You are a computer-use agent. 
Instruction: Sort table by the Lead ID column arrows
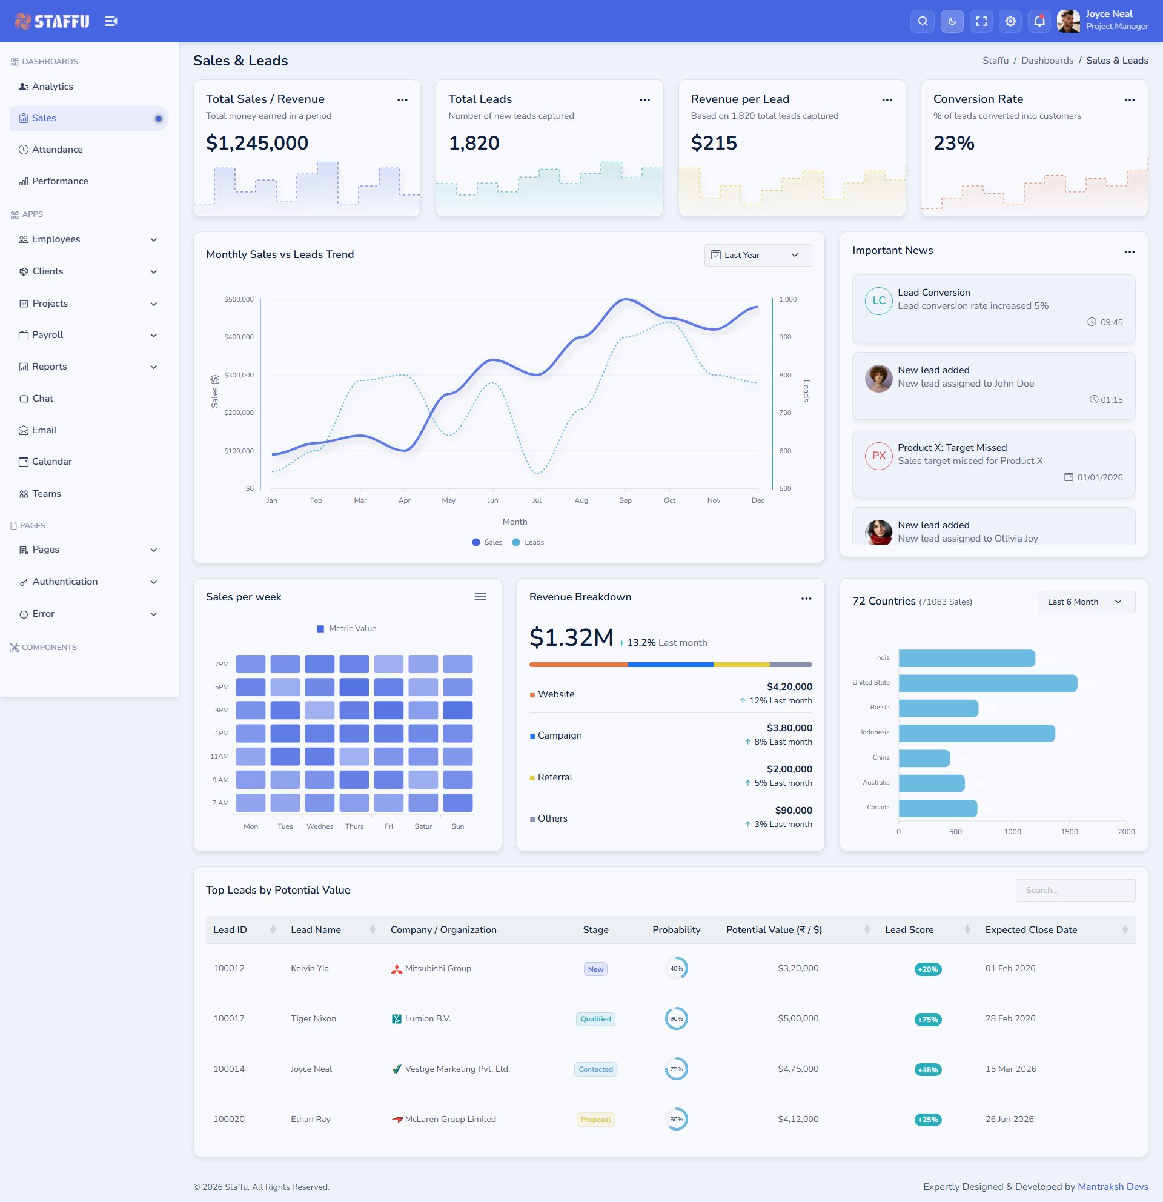click(x=273, y=930)
